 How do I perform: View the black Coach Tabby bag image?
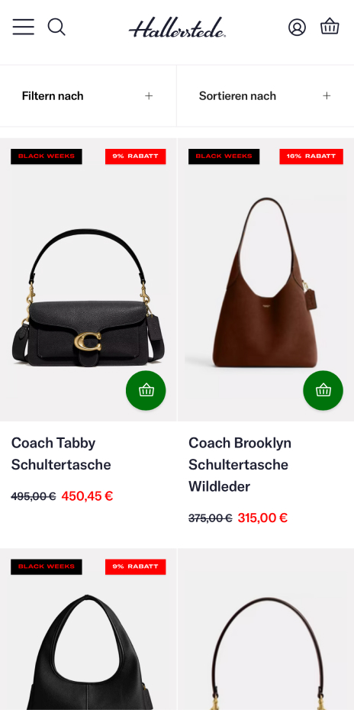click(x=88, y=296)
